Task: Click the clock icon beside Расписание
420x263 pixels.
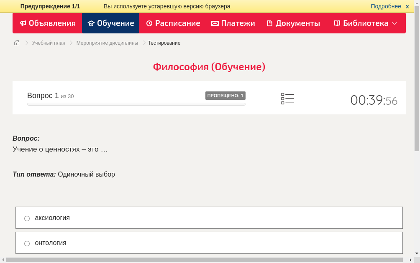Action: [x=149, y=23]
